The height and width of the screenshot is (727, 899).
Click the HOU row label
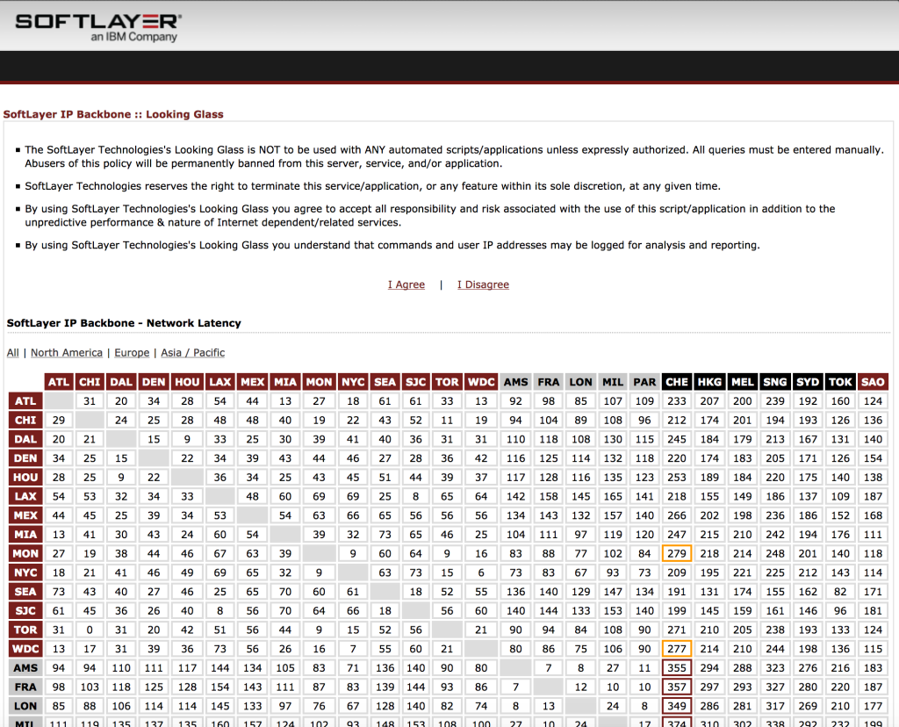(25, 477)
